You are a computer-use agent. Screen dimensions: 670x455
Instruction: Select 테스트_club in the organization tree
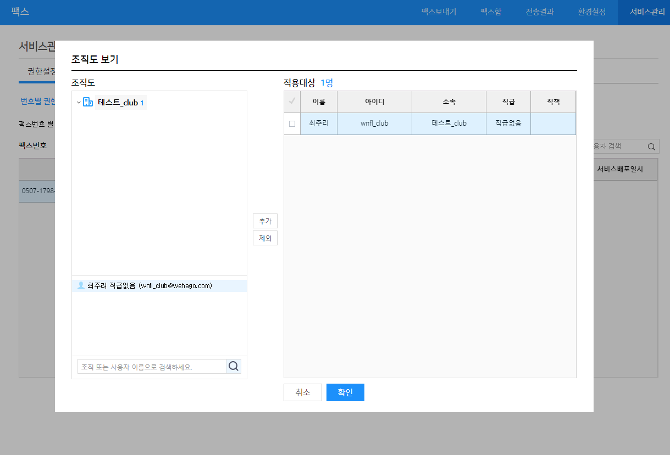pos(118,103)
